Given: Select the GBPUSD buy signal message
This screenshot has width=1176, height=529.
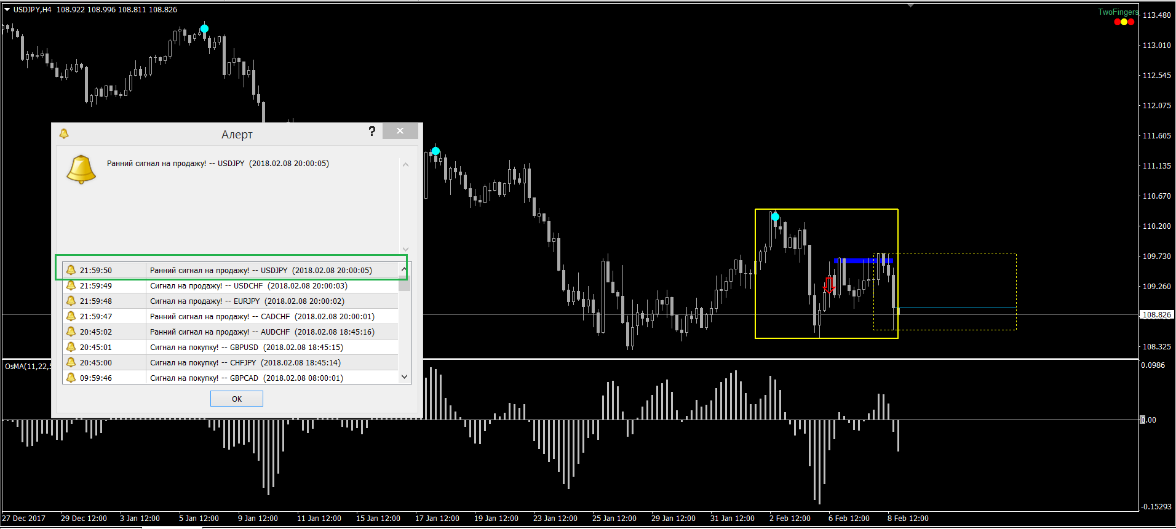Looking at the screenshot, I should coord(247,347).
